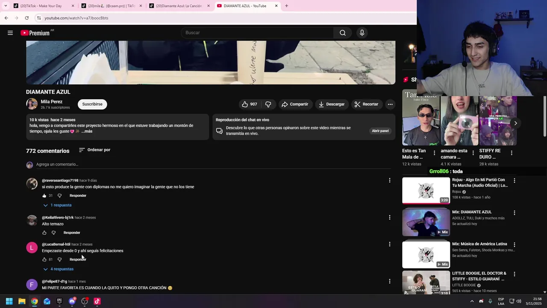The image size is (547, 308).
Task: Open options for Mix: DIAMANTE AZUL
Action: point(514,213)
